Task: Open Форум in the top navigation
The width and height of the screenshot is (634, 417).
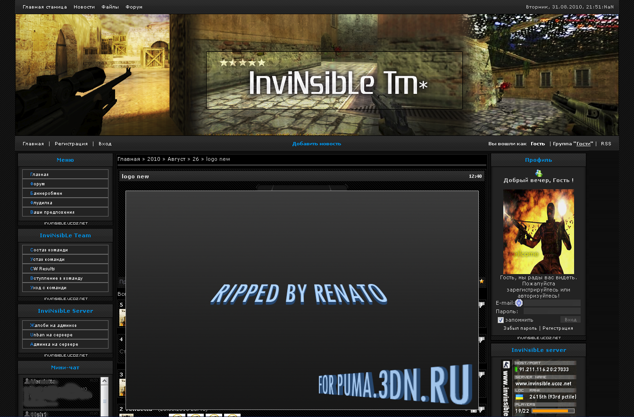Action: tap(134, 7)
